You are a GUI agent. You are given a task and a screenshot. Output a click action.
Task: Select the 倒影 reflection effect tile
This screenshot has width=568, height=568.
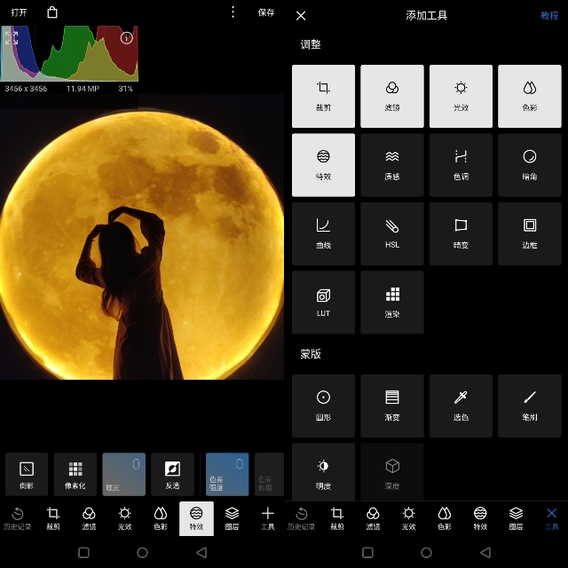click(x=27, y=474)
